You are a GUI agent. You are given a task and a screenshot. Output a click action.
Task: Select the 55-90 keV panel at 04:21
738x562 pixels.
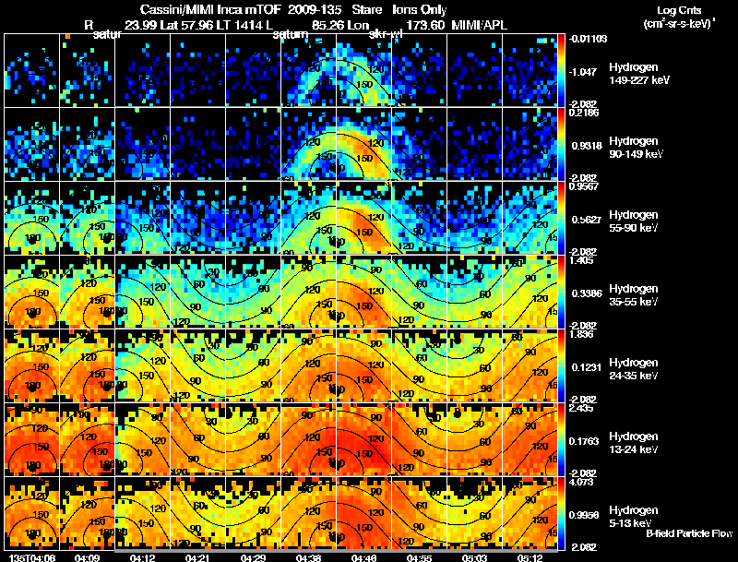(x=198, y=219)
